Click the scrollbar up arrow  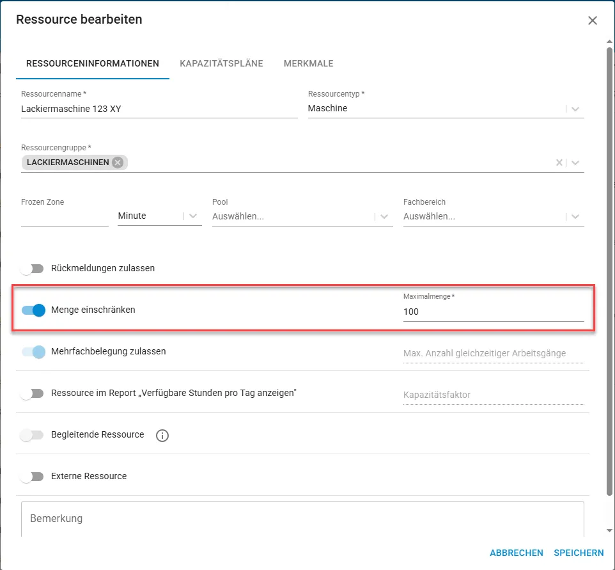click(x=609, y=41)
